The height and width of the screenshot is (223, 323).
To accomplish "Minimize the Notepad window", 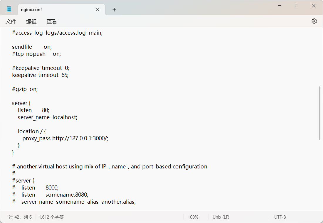I will tap(280, 6).
